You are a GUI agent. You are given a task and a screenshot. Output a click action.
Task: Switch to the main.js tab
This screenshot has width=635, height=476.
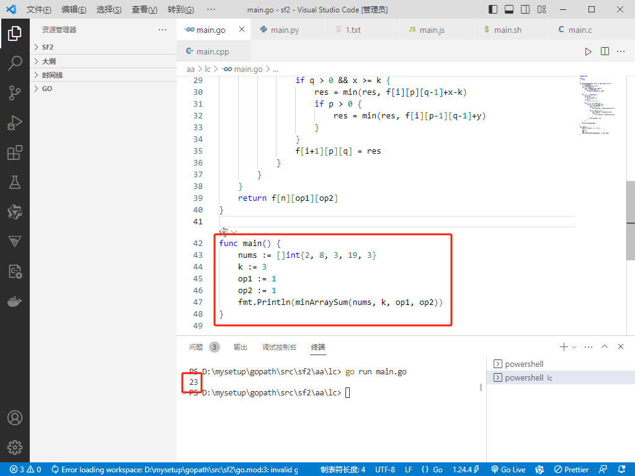[437, 30]
